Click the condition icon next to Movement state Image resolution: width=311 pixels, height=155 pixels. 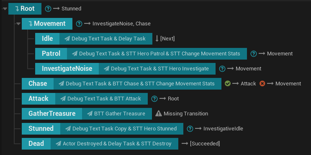(x=79, y=24)
